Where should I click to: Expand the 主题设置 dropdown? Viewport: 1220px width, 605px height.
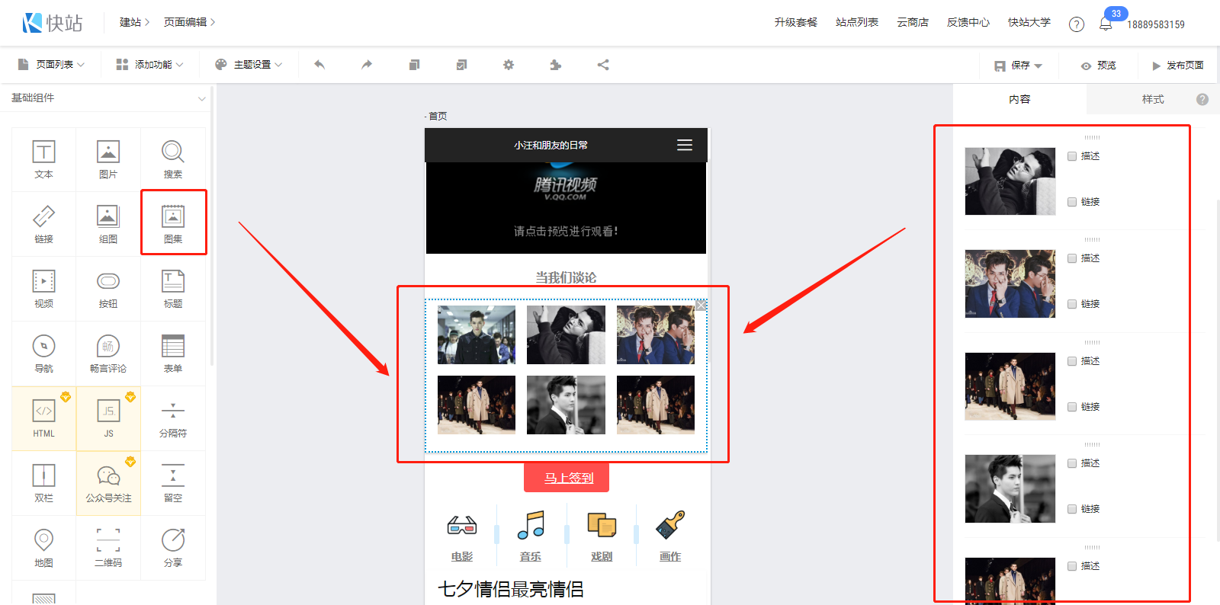(x=249, y=65)
